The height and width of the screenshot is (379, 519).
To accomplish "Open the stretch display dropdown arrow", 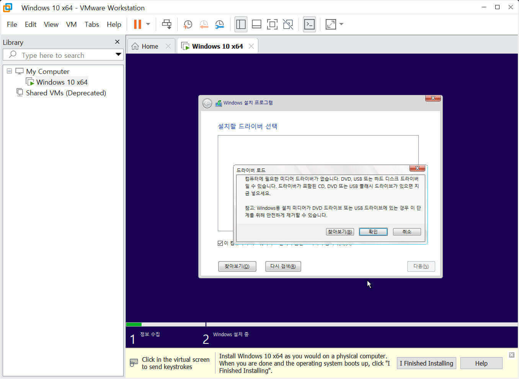I will tap(341, 24).
